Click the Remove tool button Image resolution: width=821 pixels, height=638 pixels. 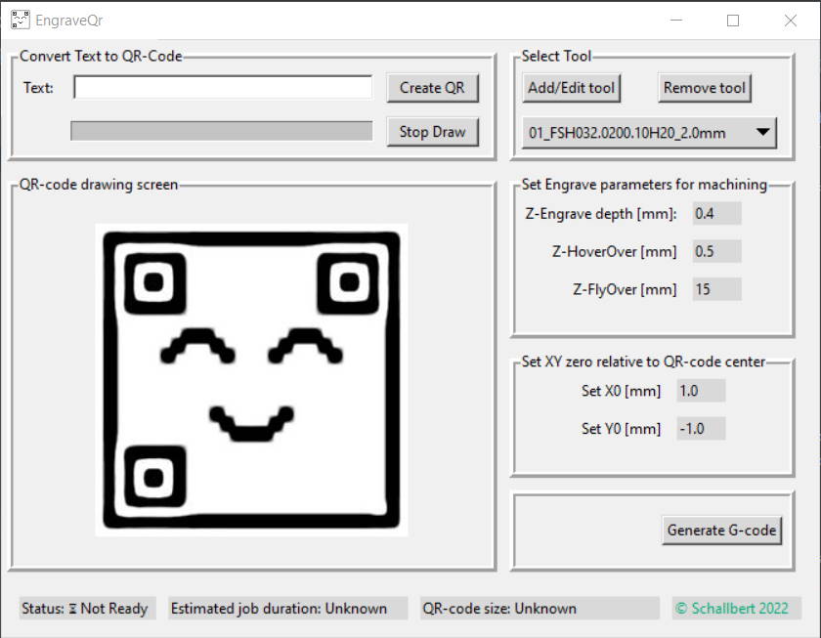pyautogui.click(x=705, y=87)
